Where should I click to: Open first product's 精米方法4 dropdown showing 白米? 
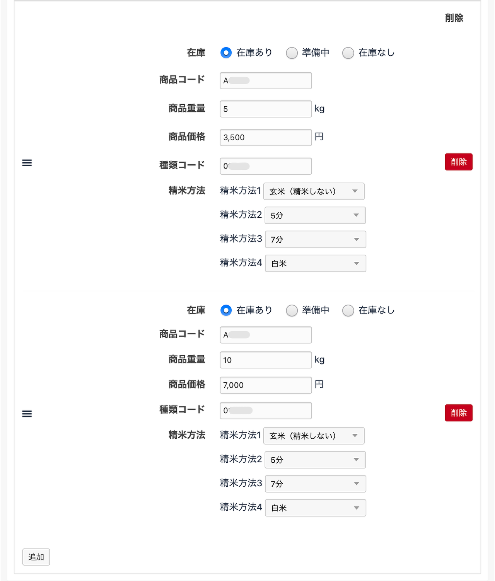coord(315,263)
